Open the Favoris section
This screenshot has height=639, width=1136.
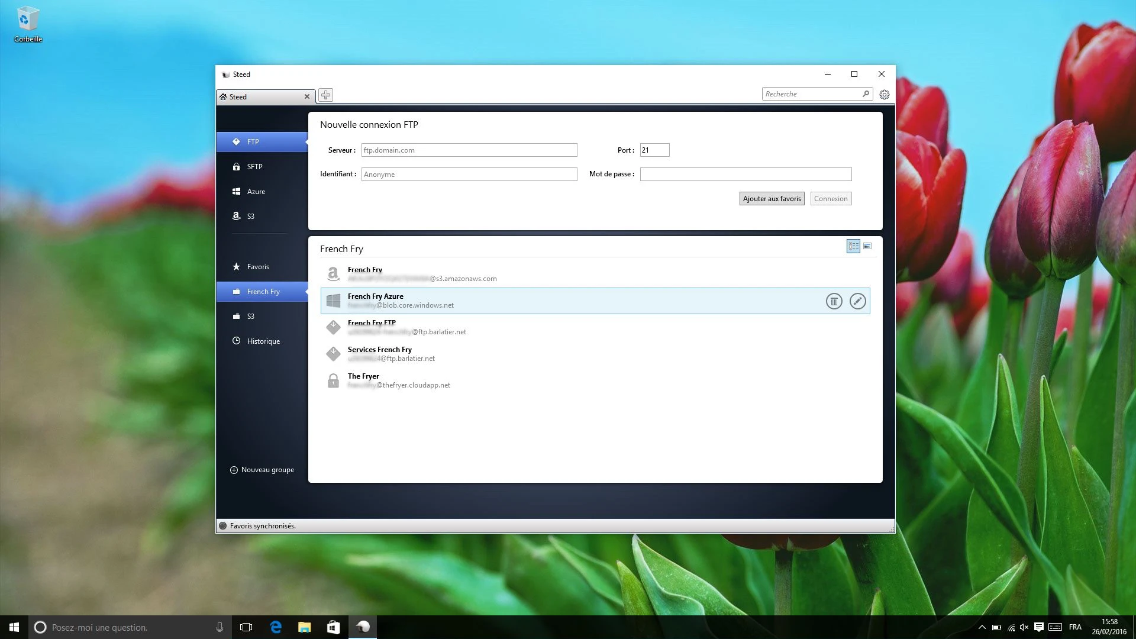(x=257, y=267)
